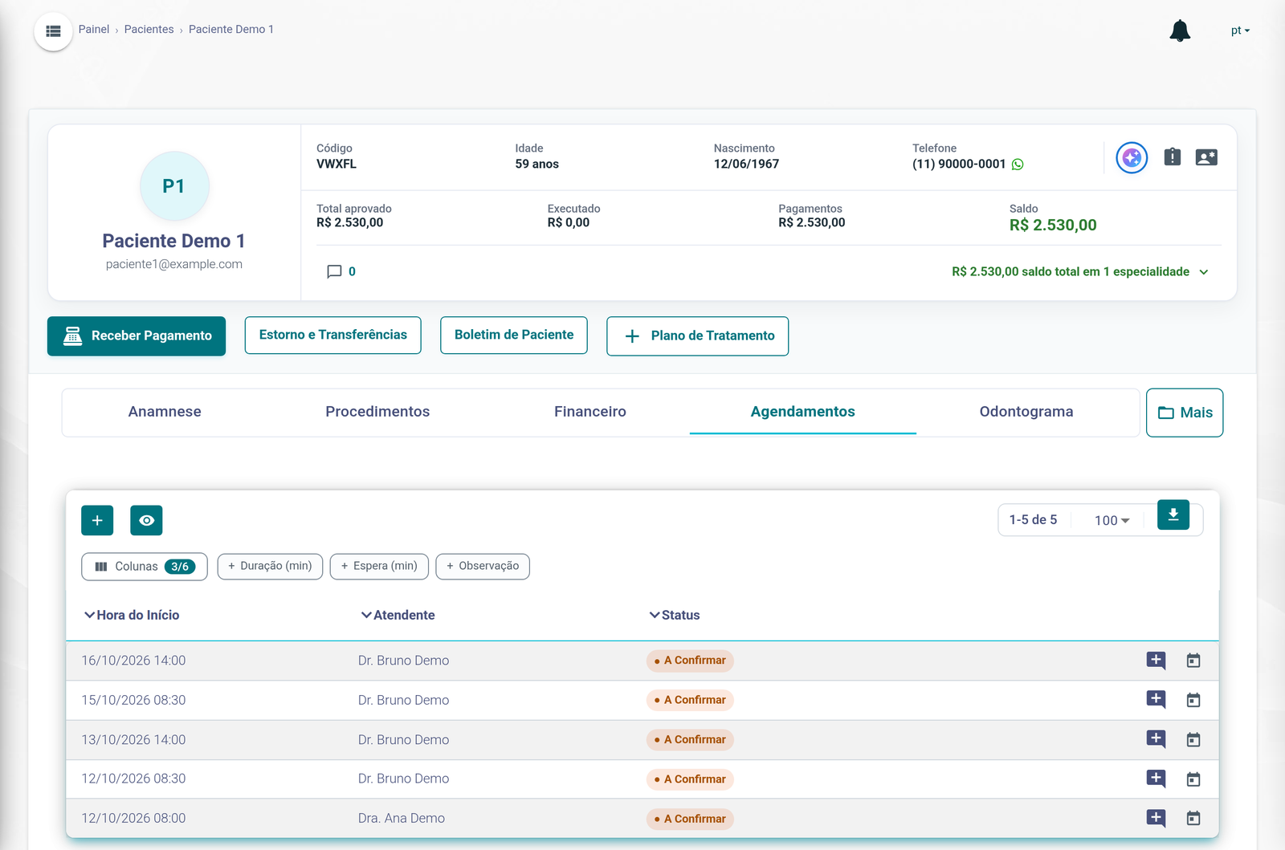1285x850 pixels.
Task: Open the AI assistant sparkle icon
Action: (x=1132, y=157)
